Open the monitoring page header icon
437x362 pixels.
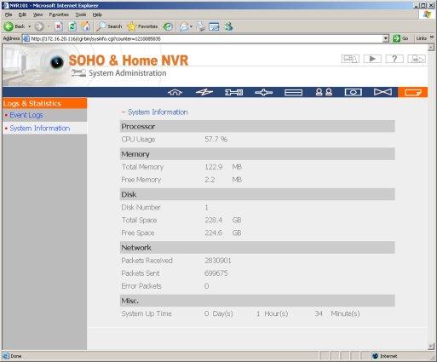tap(350, 59)
